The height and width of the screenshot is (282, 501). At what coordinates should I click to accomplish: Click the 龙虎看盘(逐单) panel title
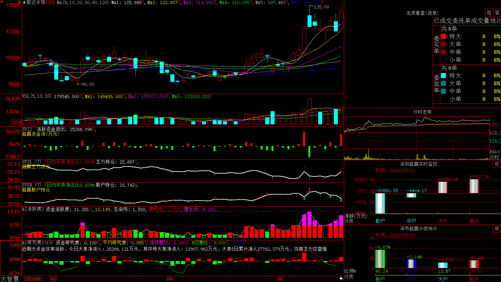pyautogui.click(x=422, y=13)
